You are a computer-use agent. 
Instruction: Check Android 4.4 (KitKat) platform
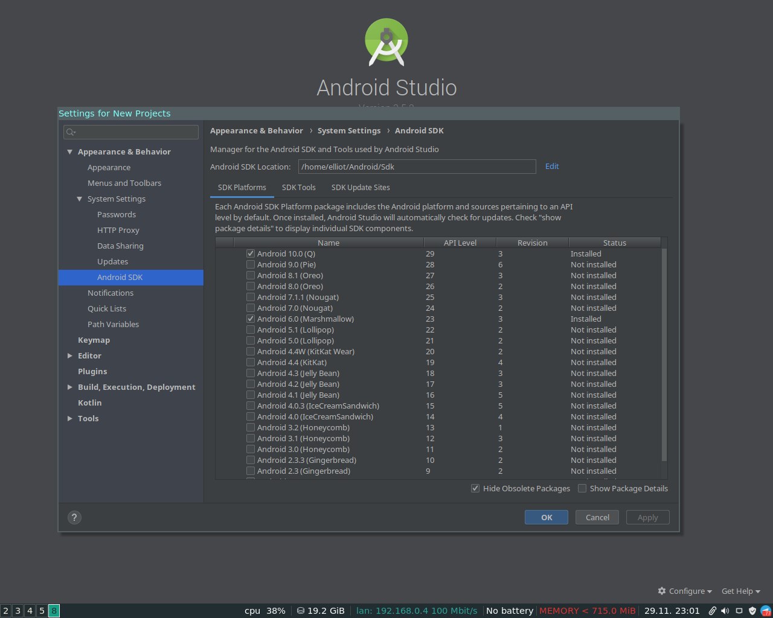[x=251, y=363]
